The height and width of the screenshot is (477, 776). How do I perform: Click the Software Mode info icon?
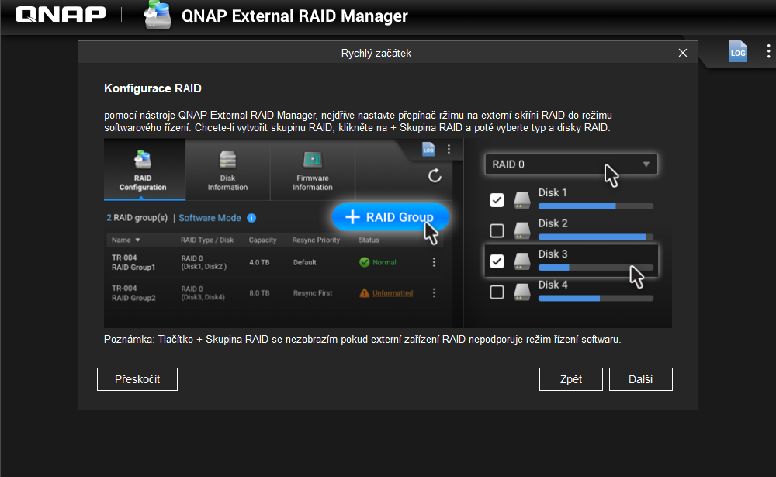(x=251, y=219)
